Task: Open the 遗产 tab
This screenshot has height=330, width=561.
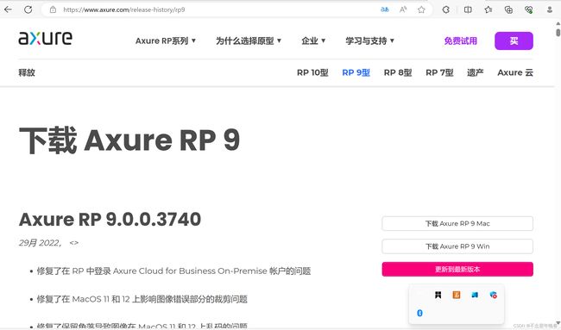Action: coord(476,72)
